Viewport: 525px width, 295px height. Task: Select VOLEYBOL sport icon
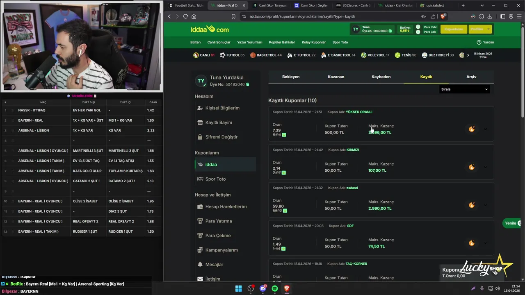click(363, 55)
